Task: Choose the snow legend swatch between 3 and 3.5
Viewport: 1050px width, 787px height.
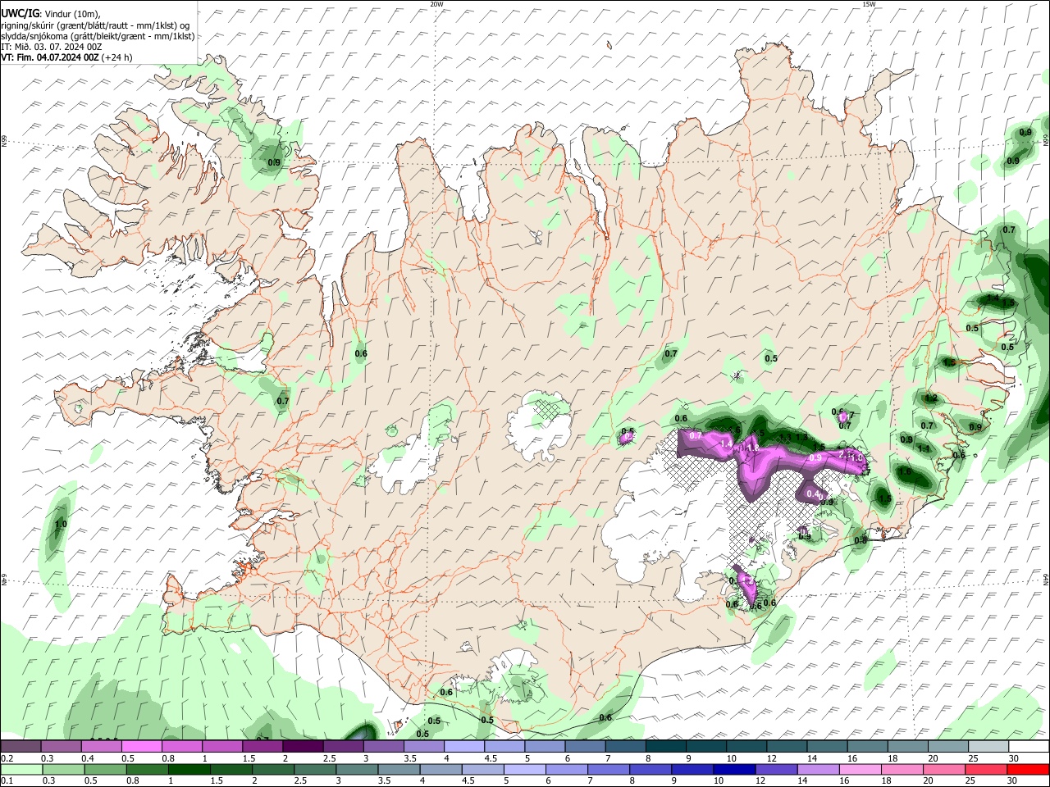Action: tap(384, 747)
